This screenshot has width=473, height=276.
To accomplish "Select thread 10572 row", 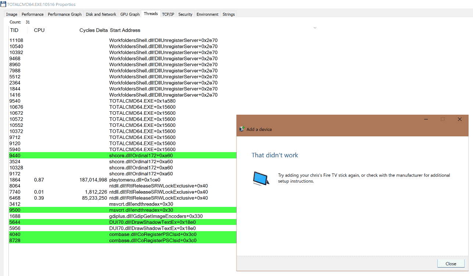I will 122,119.
